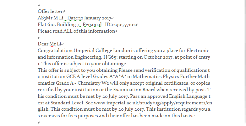Place cursor in the 'Offer letter' heading
Image resolution: width=246 pixels, height=126 pixels.
coord(50,11)
